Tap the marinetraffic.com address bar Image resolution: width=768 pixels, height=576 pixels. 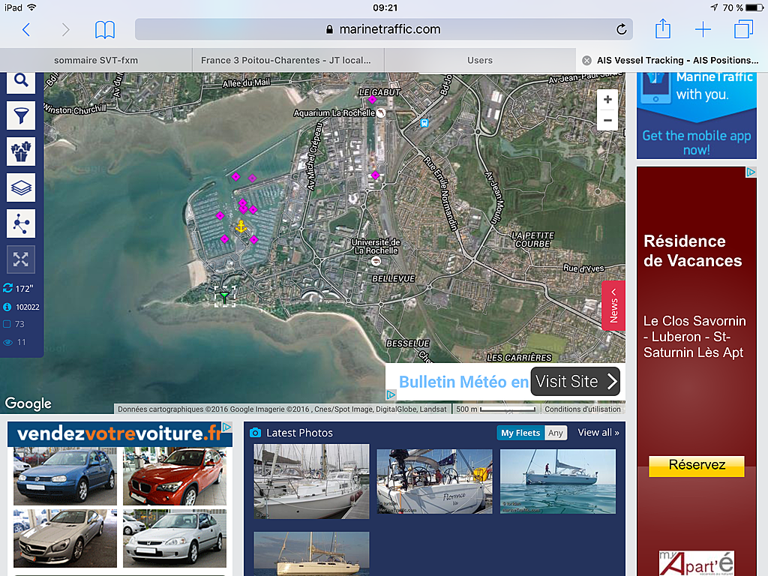point(383,29)
